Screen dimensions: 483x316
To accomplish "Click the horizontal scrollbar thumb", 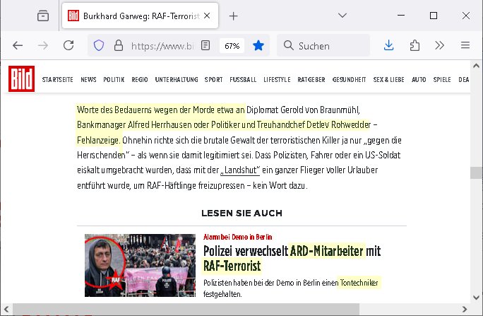I will point(186,309).
